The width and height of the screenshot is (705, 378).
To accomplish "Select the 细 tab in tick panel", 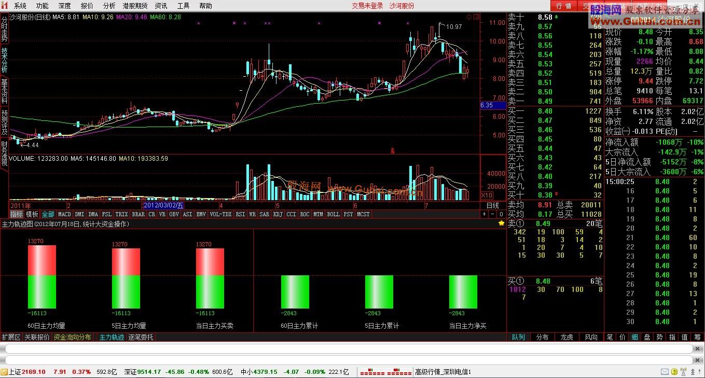I will pos(635,337).
